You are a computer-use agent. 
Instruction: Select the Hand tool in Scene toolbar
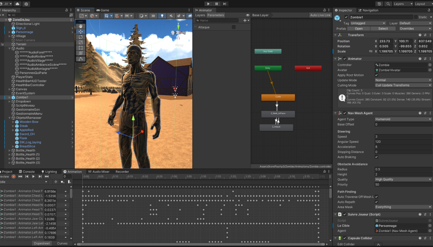tap(80, 26)
